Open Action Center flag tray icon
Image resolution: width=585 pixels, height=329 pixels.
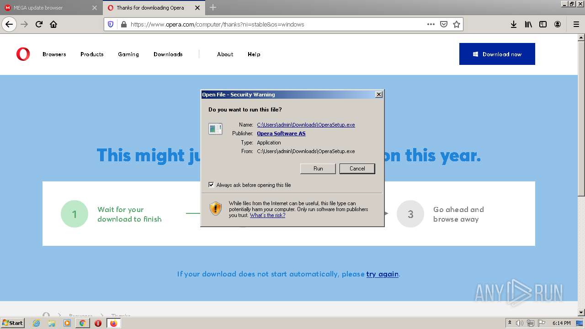[541, 323]
